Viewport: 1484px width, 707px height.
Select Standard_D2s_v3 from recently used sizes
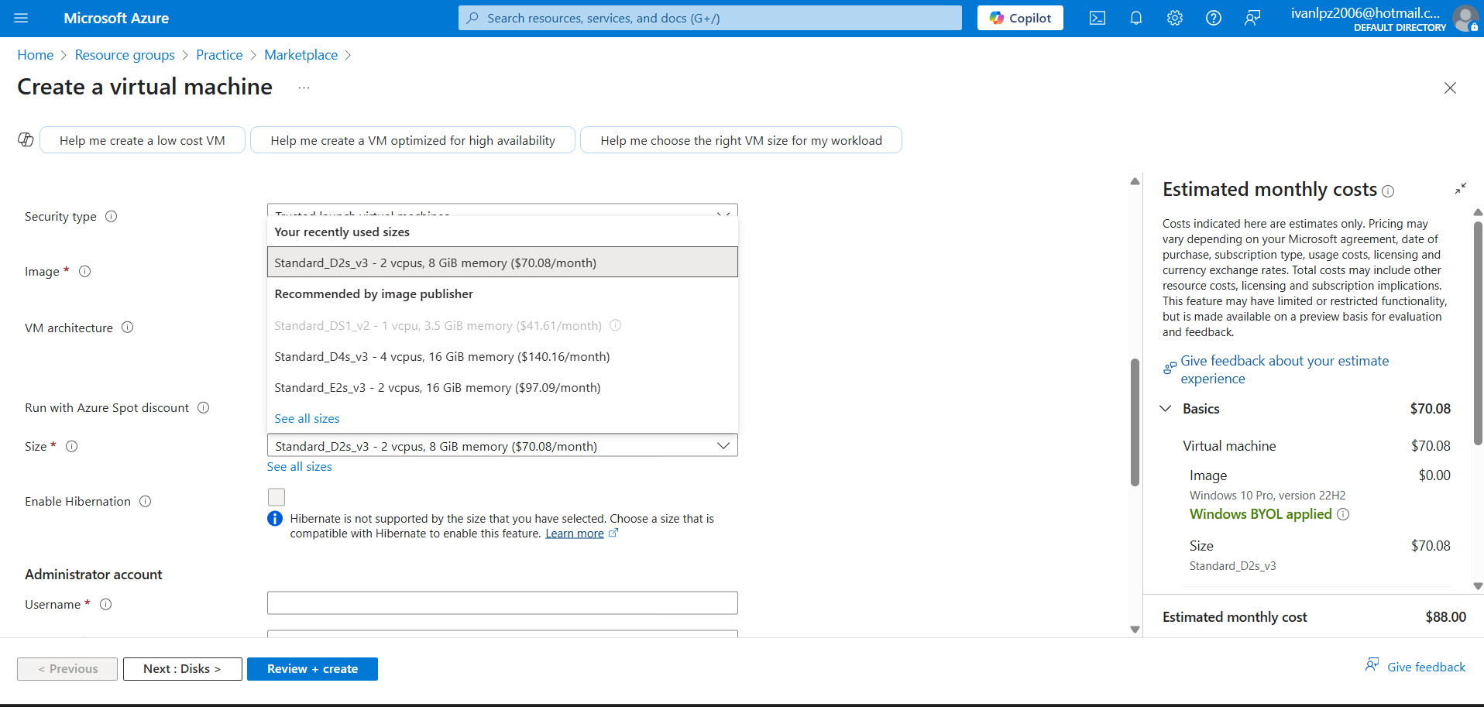503,263
